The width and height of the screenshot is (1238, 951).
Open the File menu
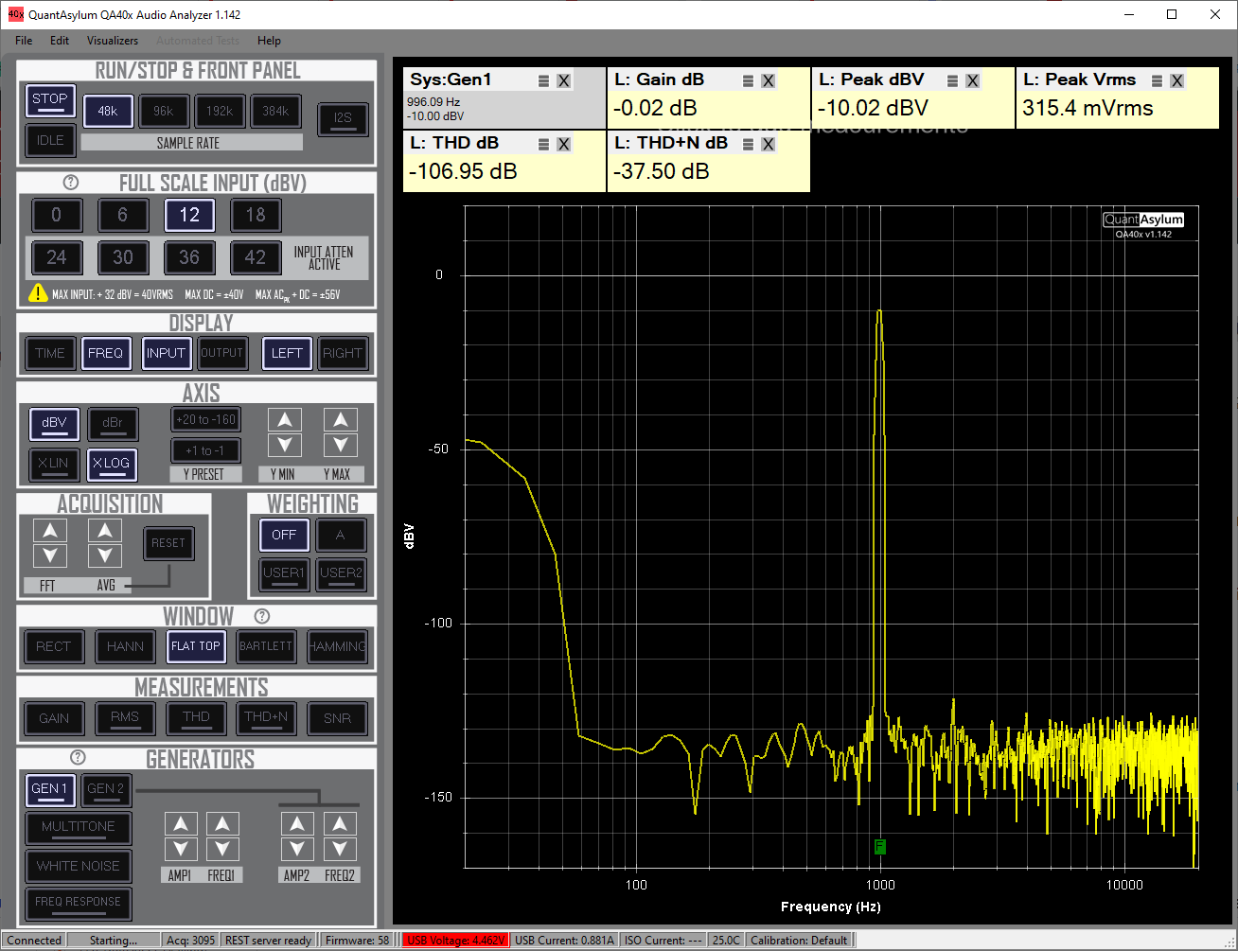tap(24, 41)
